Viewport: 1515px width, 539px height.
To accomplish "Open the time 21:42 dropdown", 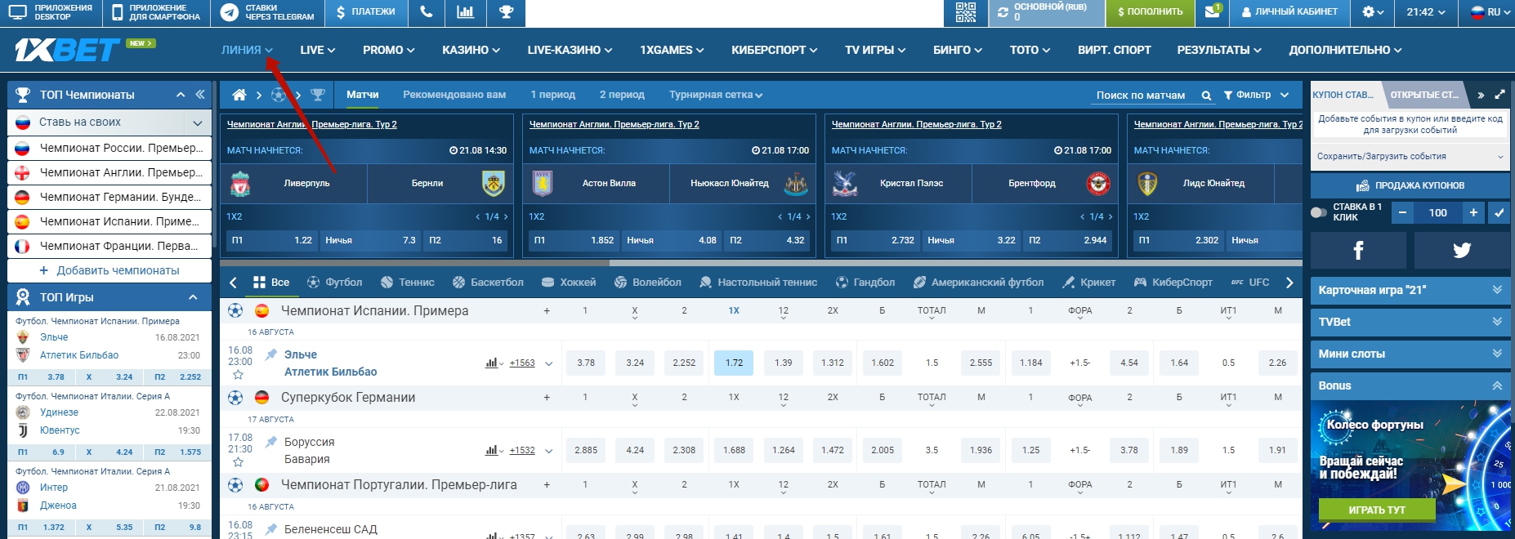I will (x=1426, y=12).
